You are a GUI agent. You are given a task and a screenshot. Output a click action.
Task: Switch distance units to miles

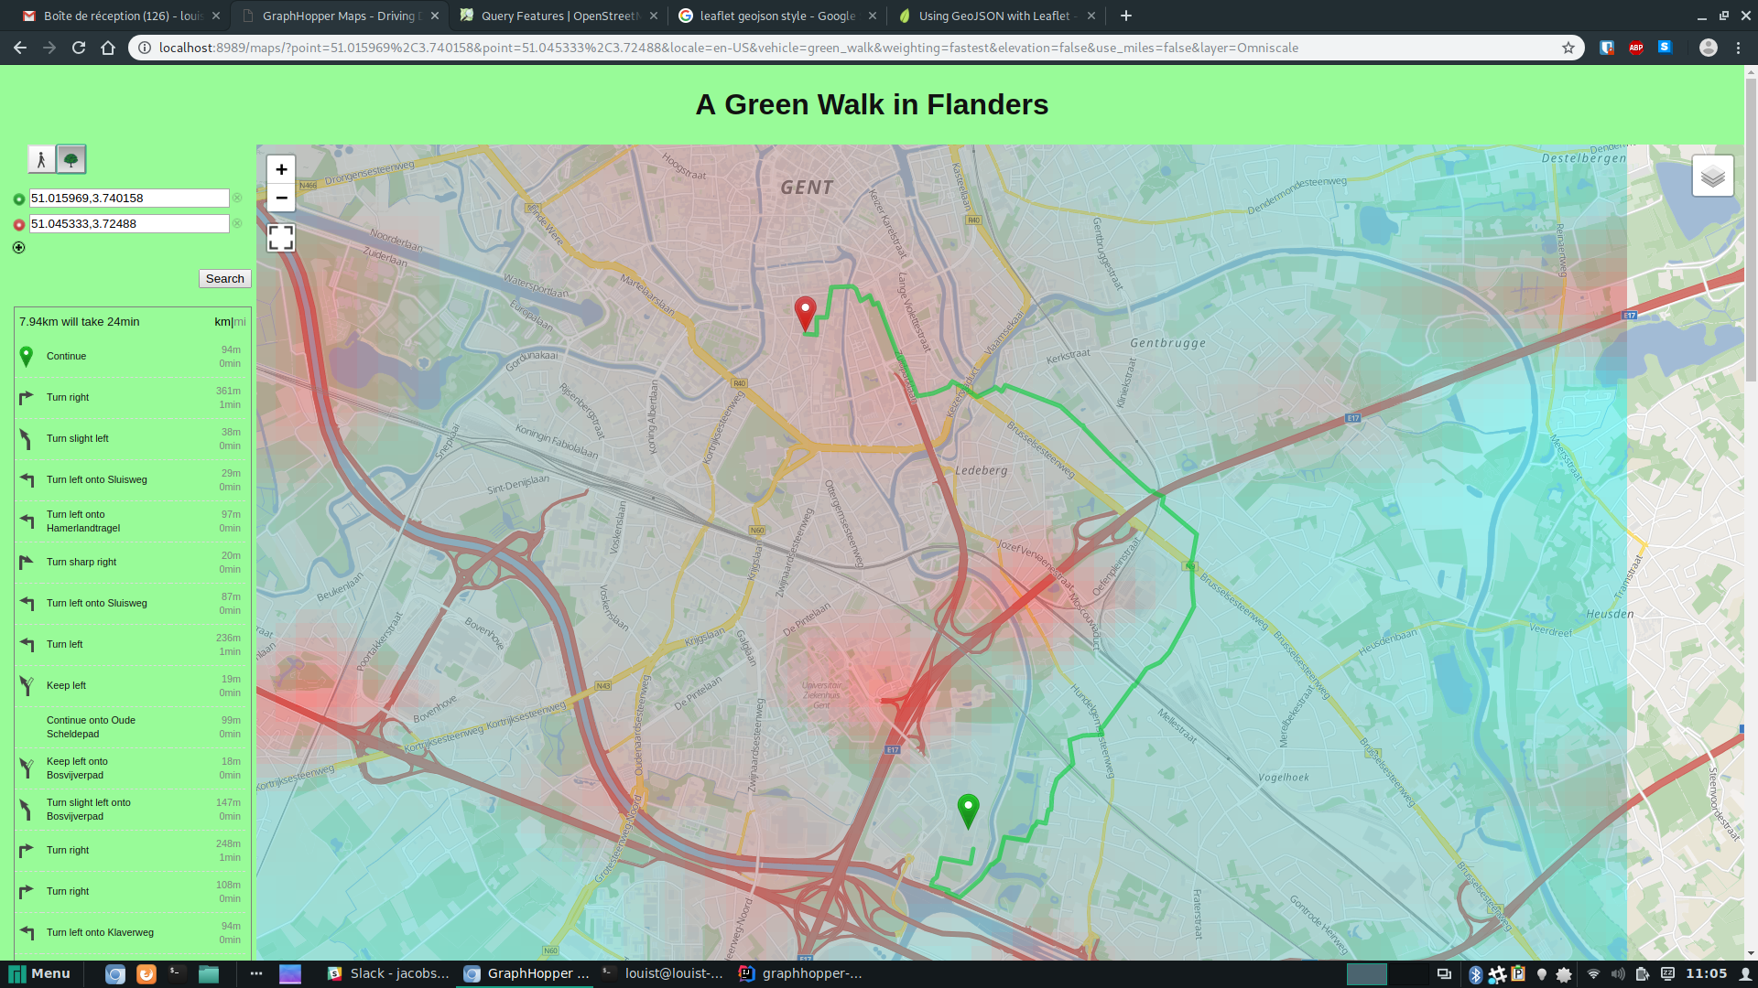tap(241, 322)
